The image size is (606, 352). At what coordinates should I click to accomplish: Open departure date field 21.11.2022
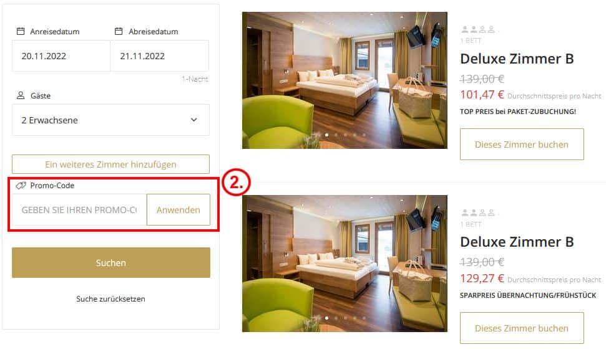coord(160,56)
